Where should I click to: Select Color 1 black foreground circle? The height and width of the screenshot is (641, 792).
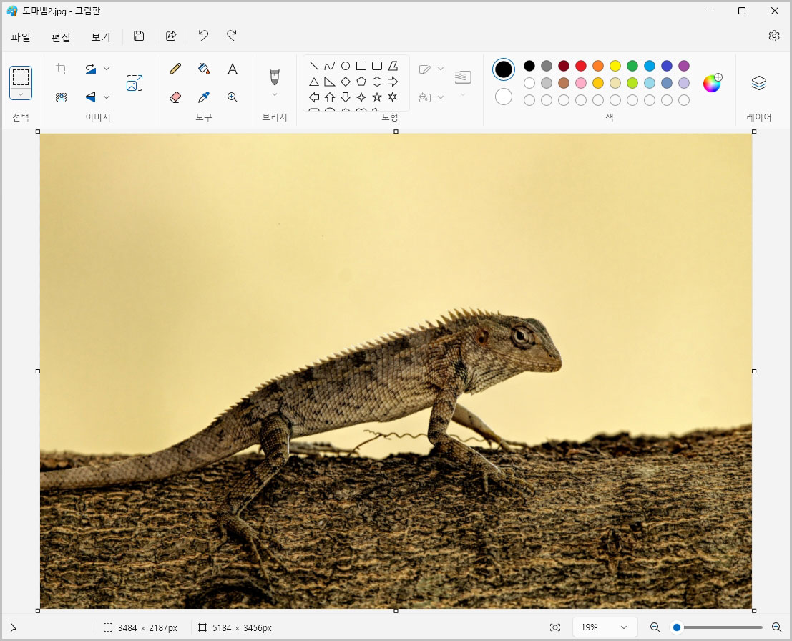pyautogui.click(x=504, y=69)
